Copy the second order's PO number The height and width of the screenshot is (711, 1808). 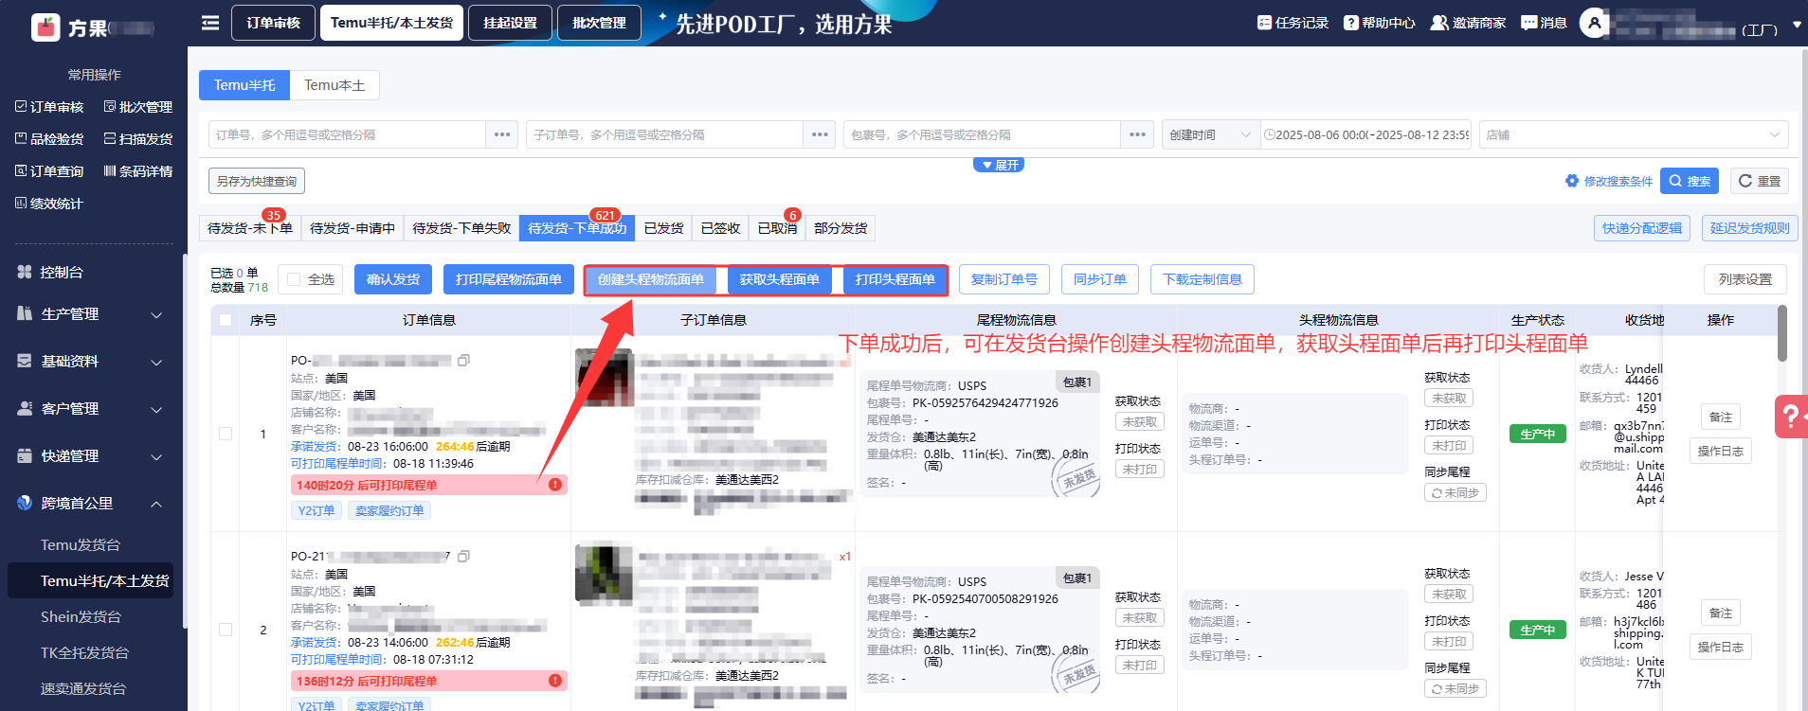(x=463, y=557)
